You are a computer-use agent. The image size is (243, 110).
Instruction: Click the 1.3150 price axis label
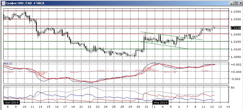[235, 42]
